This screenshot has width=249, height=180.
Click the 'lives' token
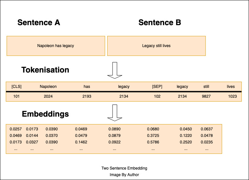pos(231,87)
